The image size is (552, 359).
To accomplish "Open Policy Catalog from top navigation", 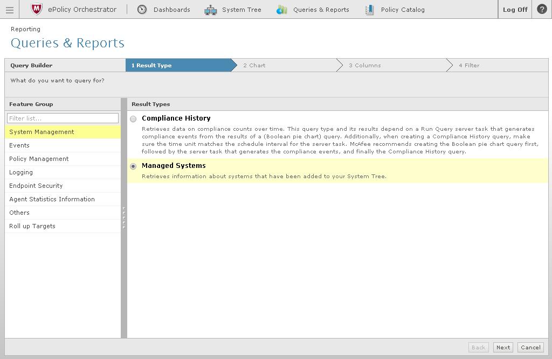I will coord(403,10).
